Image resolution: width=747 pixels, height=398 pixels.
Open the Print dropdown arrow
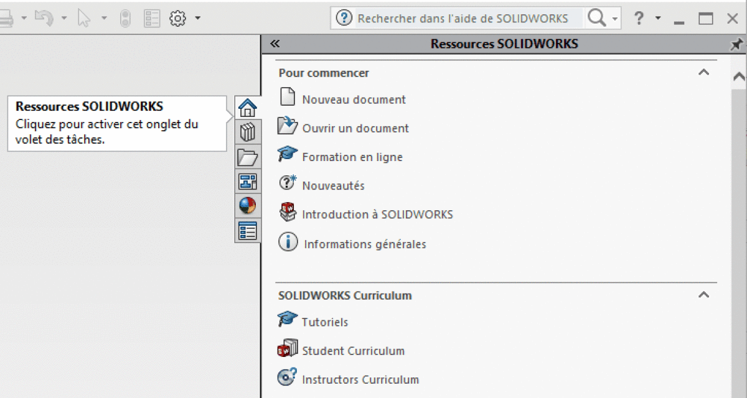point(24,18)
